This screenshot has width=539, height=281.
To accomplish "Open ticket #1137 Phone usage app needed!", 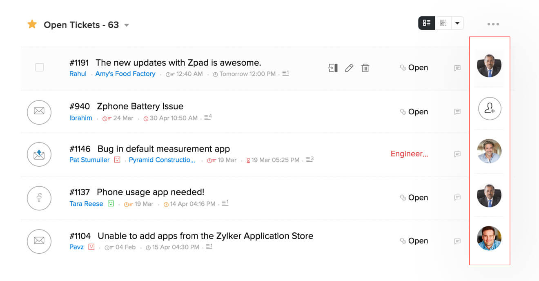I will pos(150,192).
